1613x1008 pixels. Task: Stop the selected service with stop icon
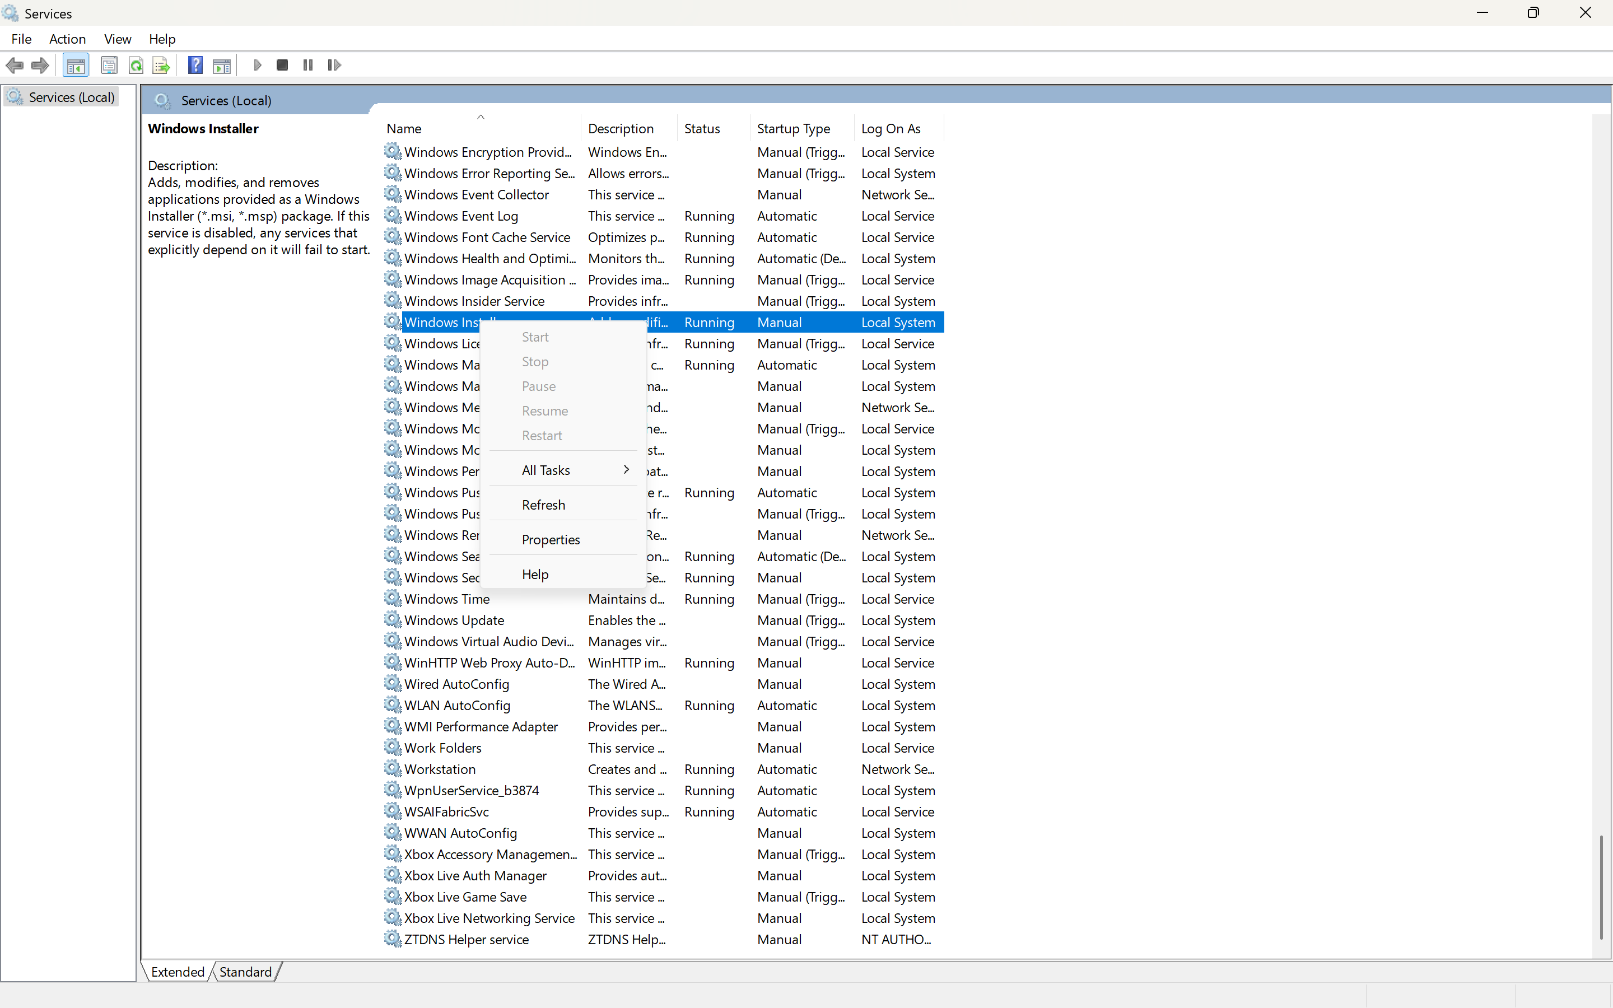(281, 64)
